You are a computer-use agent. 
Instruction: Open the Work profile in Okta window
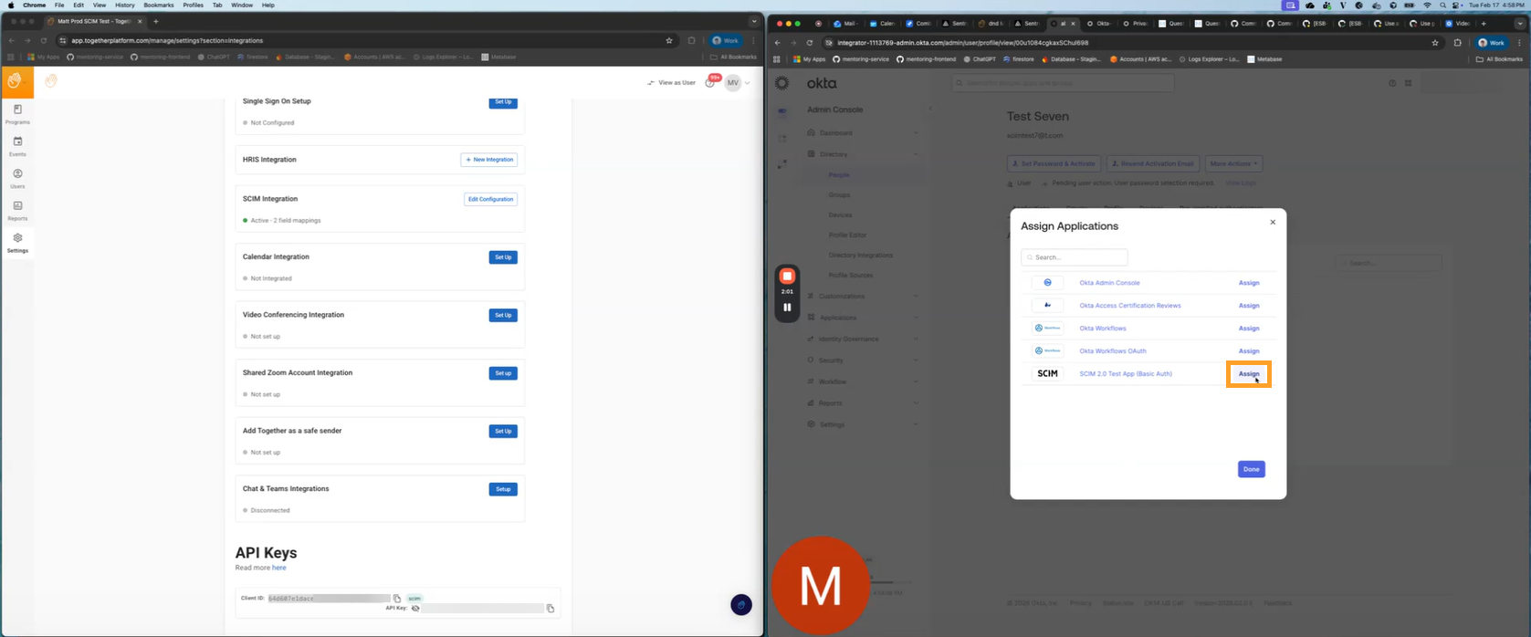pyautogui.click(x=1492, y=42)
